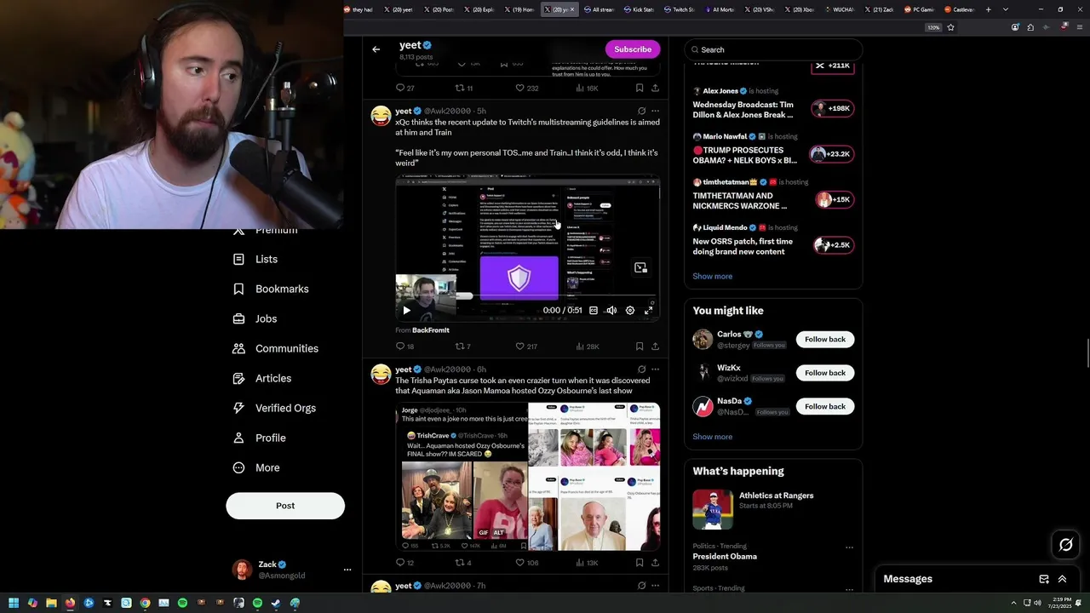
Task: Click the white Post button
Action: pyautogui.click(x=285, y=506)
